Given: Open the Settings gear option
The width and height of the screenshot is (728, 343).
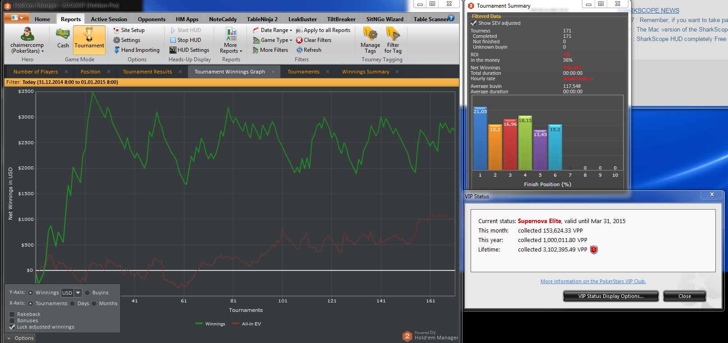Looking at the screenshot, I should (127, 40).
